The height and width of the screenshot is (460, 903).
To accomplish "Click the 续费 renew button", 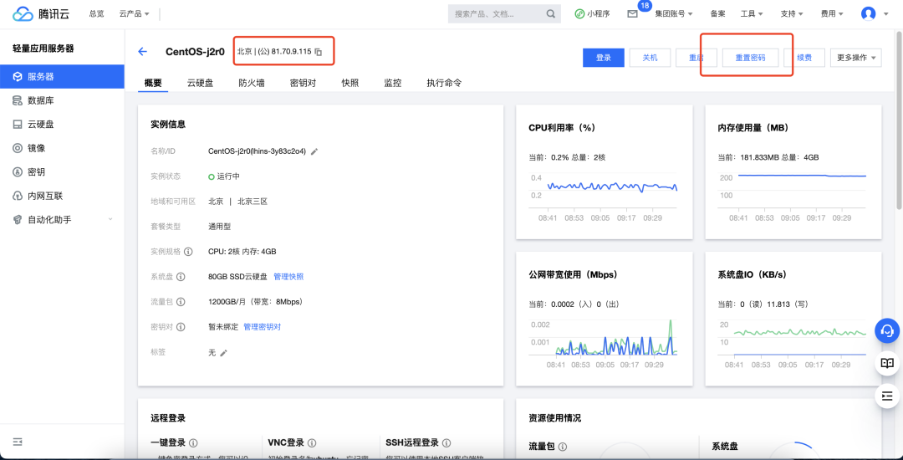I will (x=804, y=58).
